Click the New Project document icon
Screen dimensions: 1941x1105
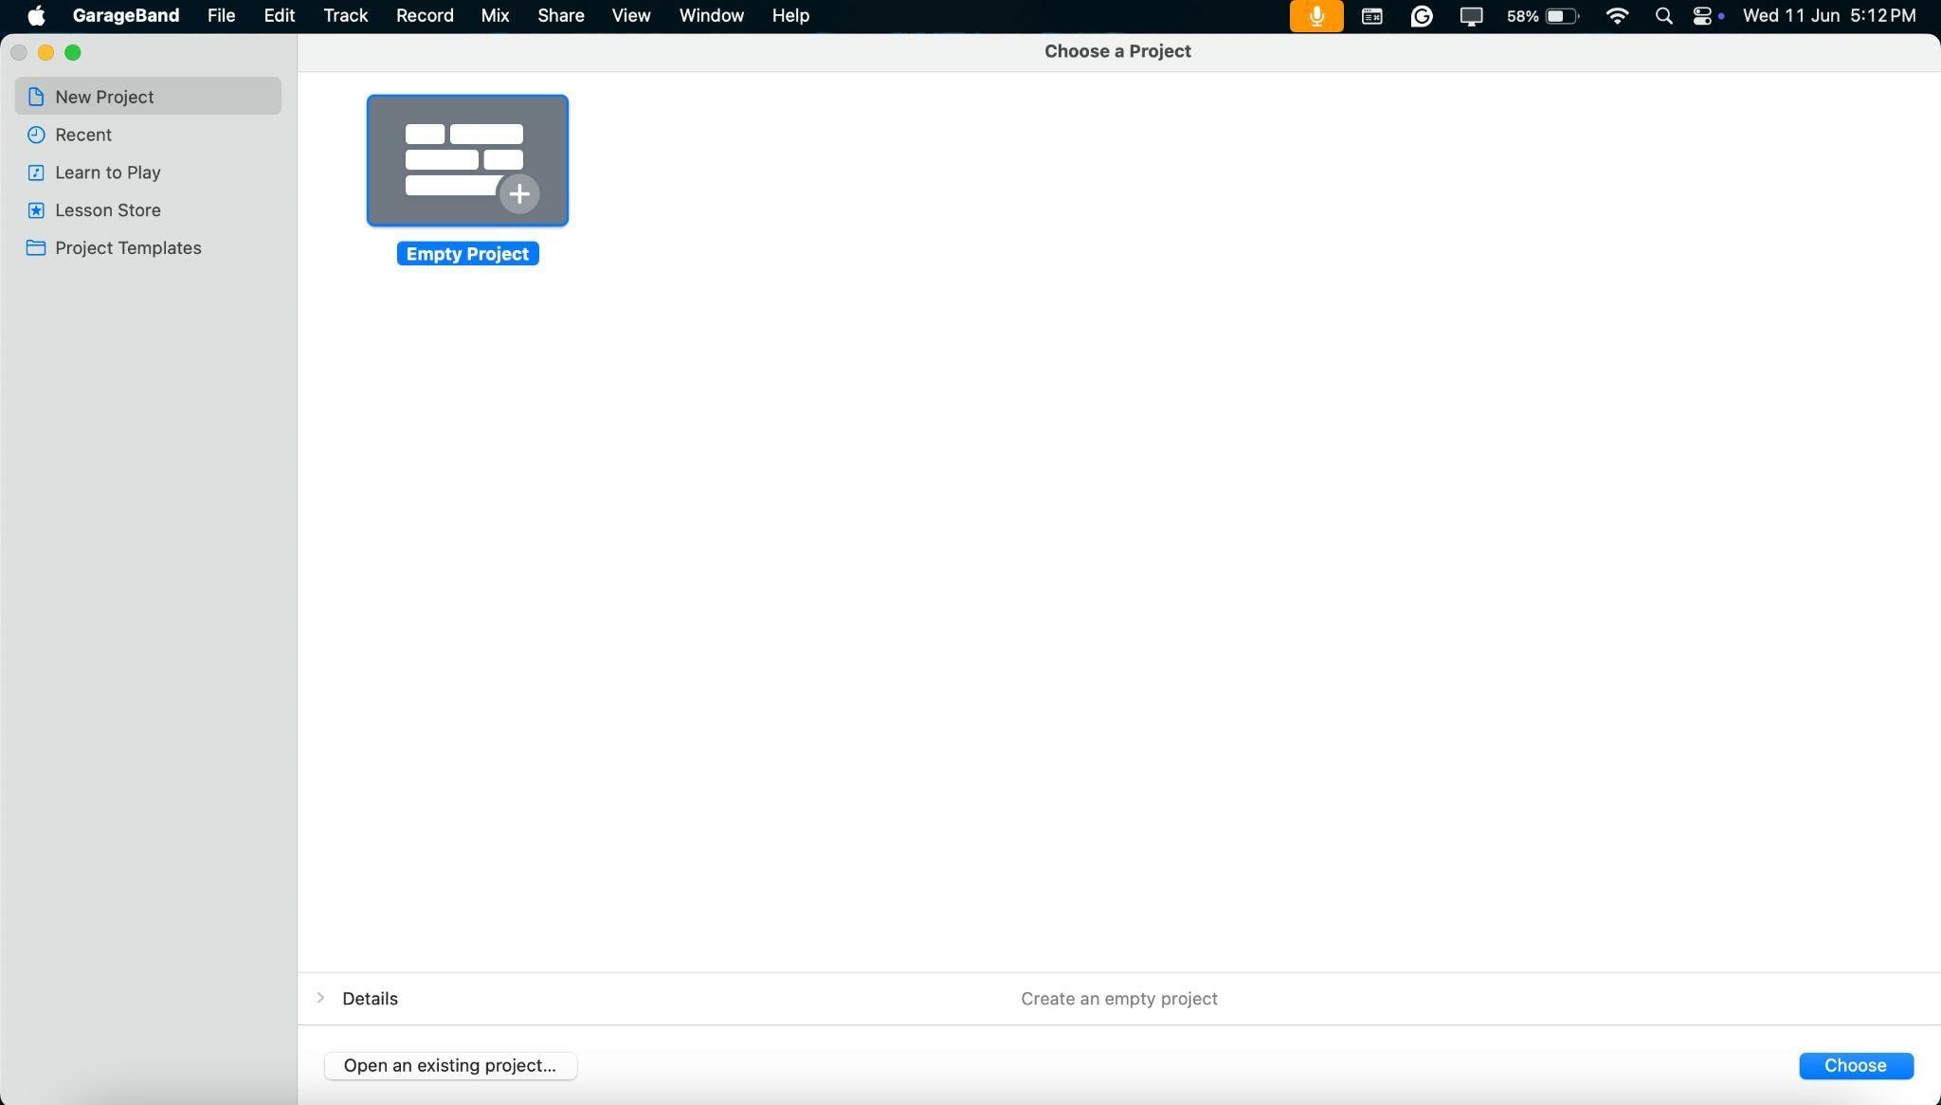(36, 97)
